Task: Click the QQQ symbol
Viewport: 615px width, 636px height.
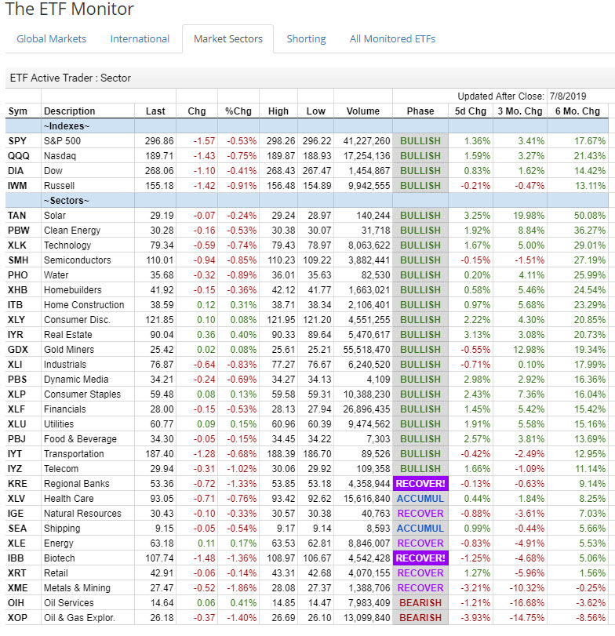Action: (x=19, y=156)
